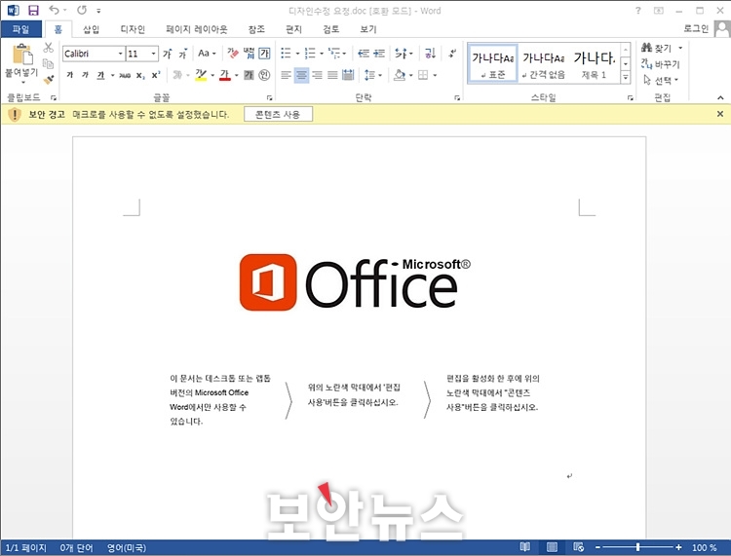The image size is (731, 556).
Task: Align text left
Action: click(286, 75)
